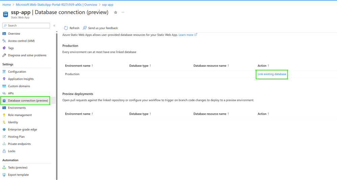Click the Locks padlock icon
This screenshot has height=180, width=337.
(4, 151)
